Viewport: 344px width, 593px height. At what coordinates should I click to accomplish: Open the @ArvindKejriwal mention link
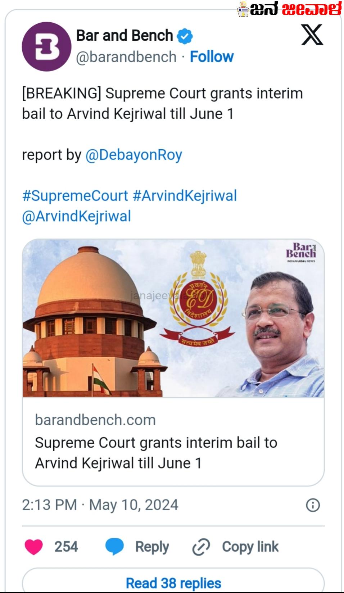click(76, 217)
